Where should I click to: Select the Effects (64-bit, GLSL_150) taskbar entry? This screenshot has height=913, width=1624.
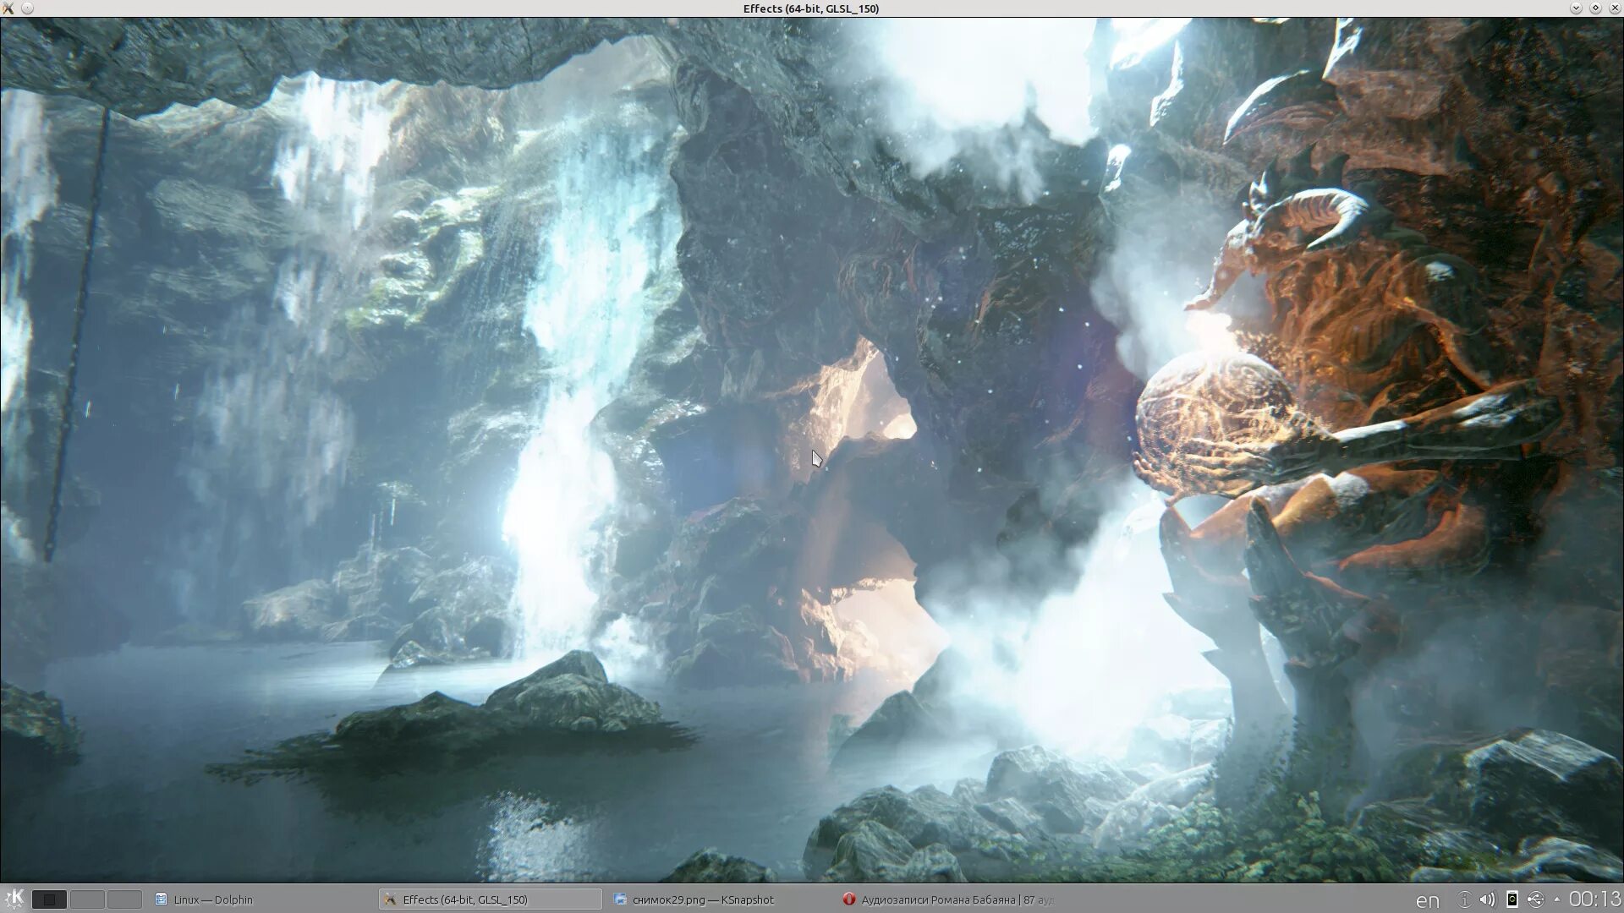490,899
